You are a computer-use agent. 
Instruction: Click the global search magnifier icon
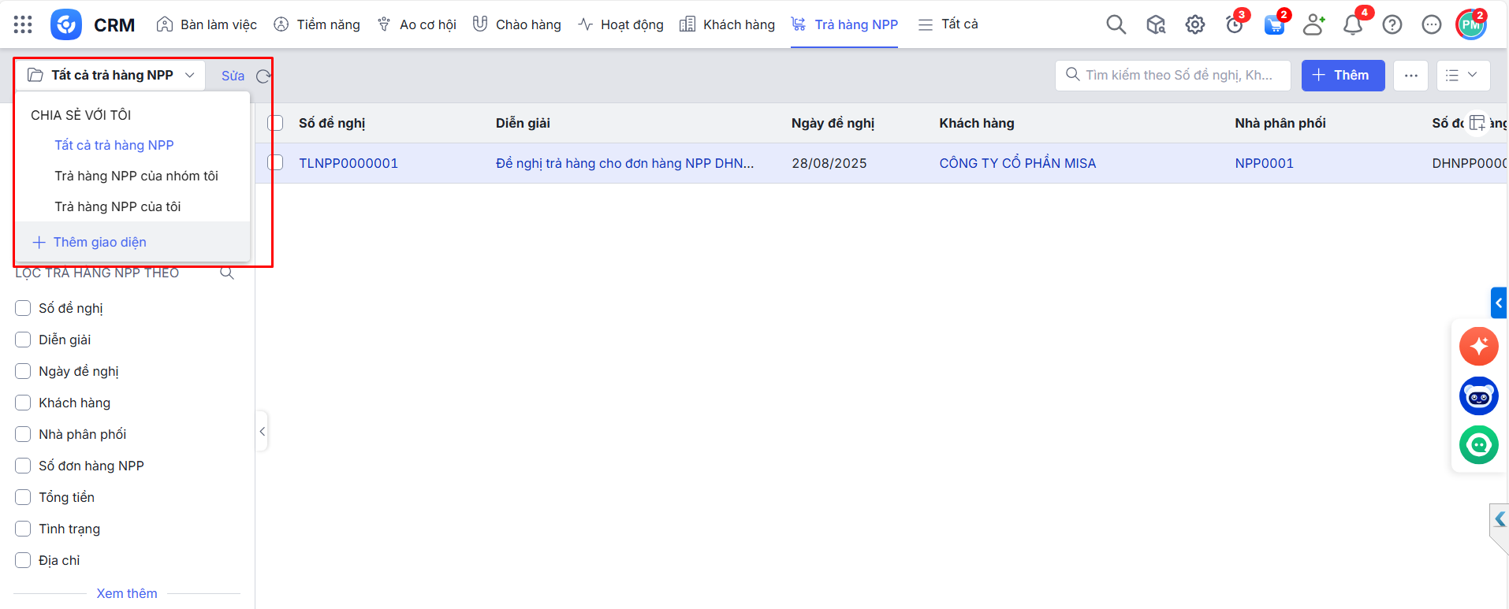click(1116, 24)
